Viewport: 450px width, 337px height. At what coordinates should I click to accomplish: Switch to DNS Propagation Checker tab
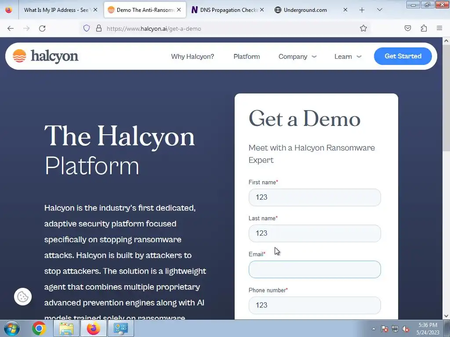pyautogui.click(x=229, y=10)
